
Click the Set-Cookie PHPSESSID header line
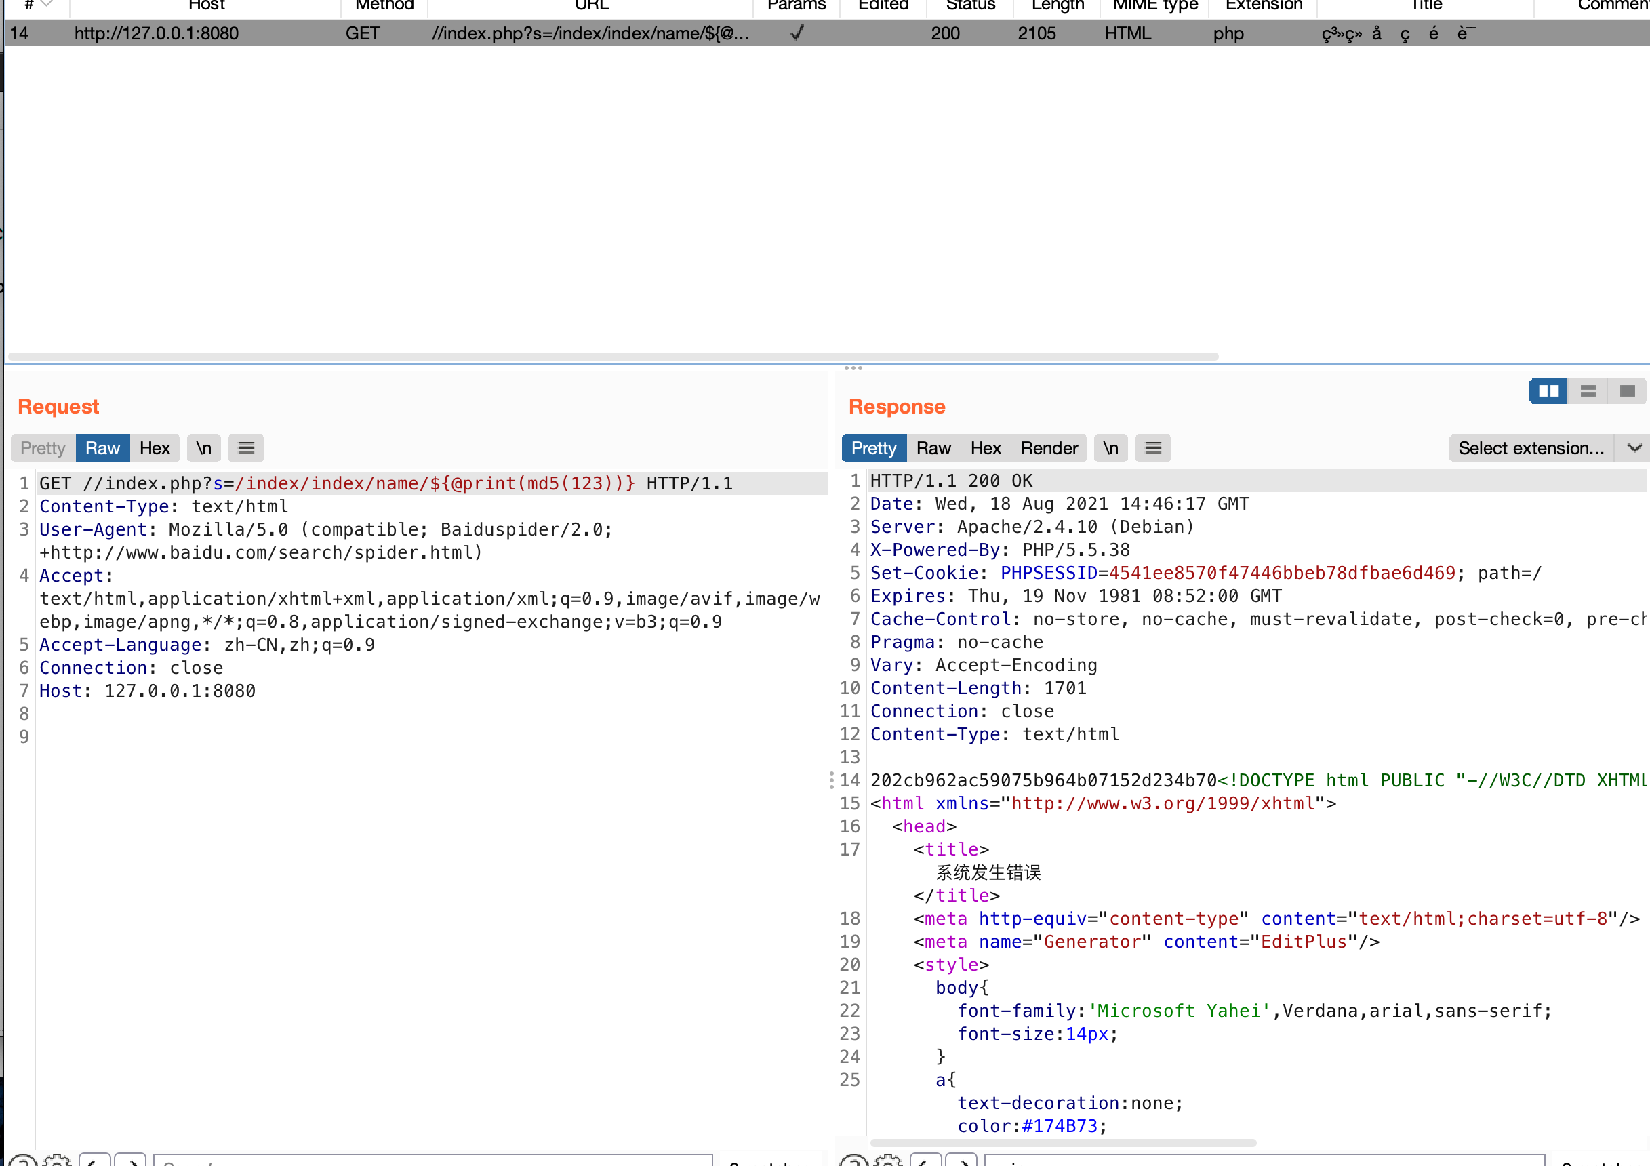pyautogui.click(x=1206, y=573)
